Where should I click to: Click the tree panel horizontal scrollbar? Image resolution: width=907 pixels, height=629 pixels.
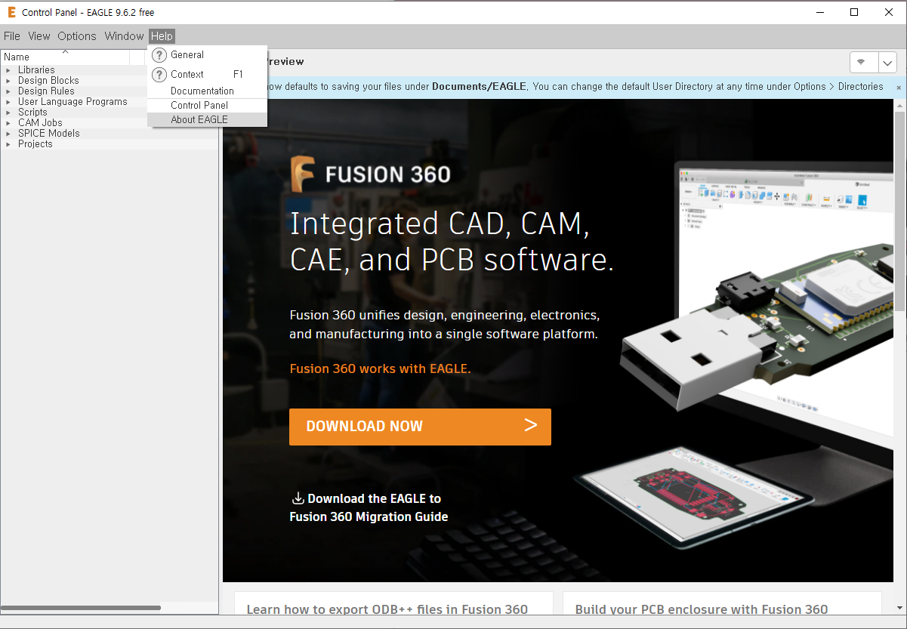[x=81, y=608]
